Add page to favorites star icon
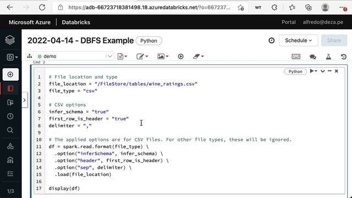The width and height of the screenshot is (352, 198). point(241,8)
